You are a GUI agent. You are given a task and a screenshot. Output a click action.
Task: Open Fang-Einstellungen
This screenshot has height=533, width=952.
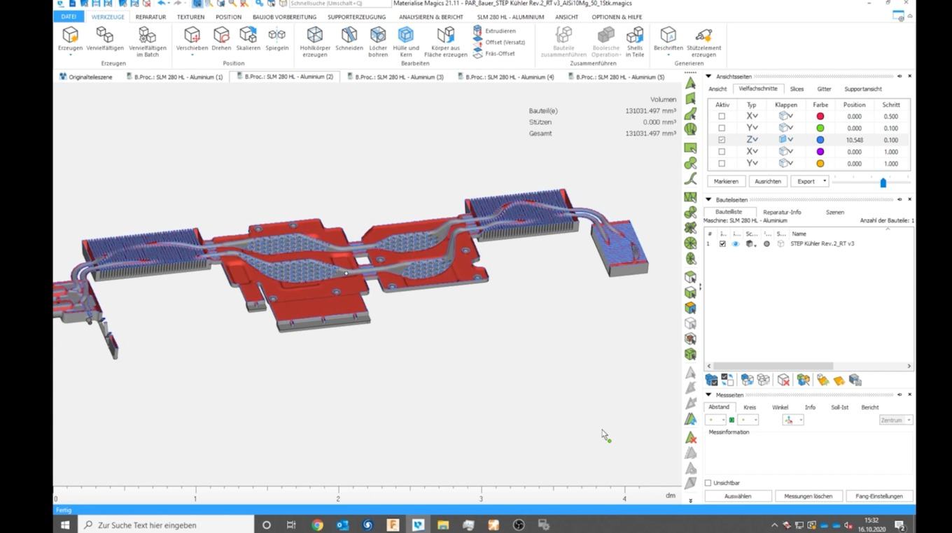(x=879, y=496)
